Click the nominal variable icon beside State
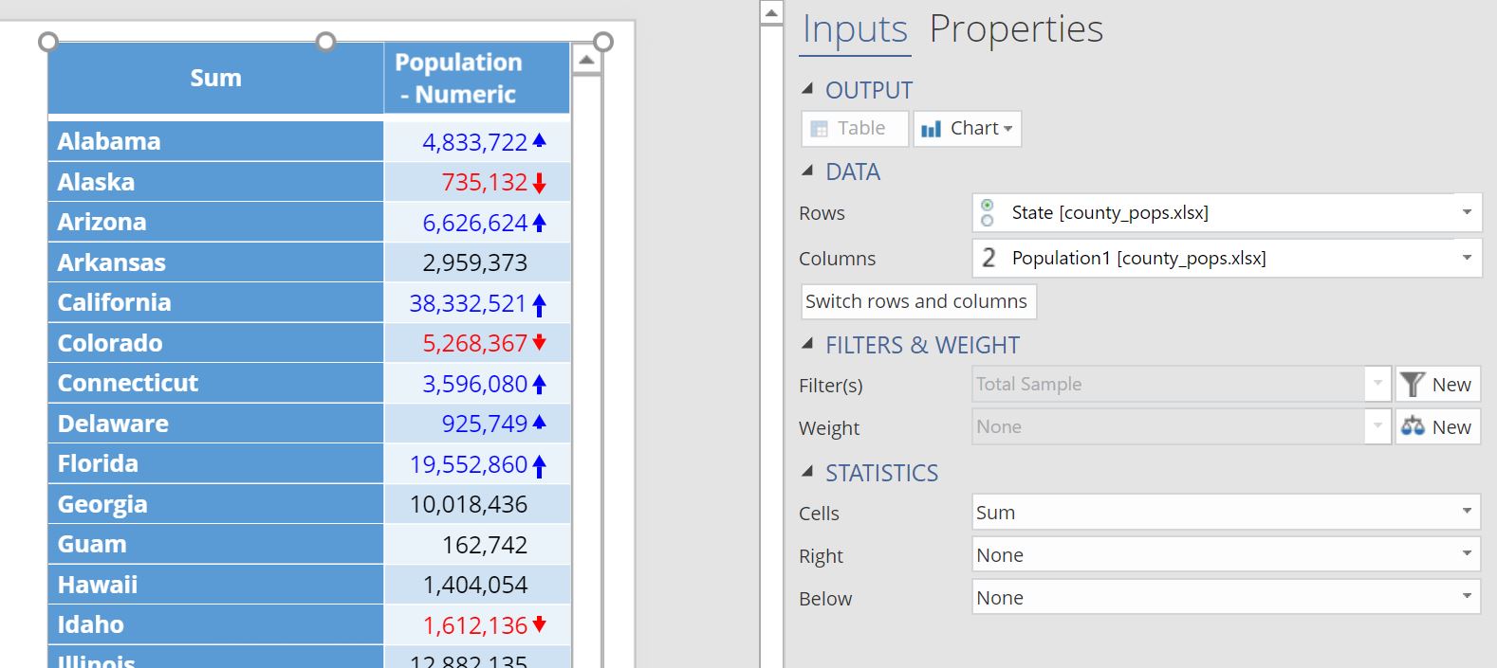The image size is (1497, 668). [988, 213]
